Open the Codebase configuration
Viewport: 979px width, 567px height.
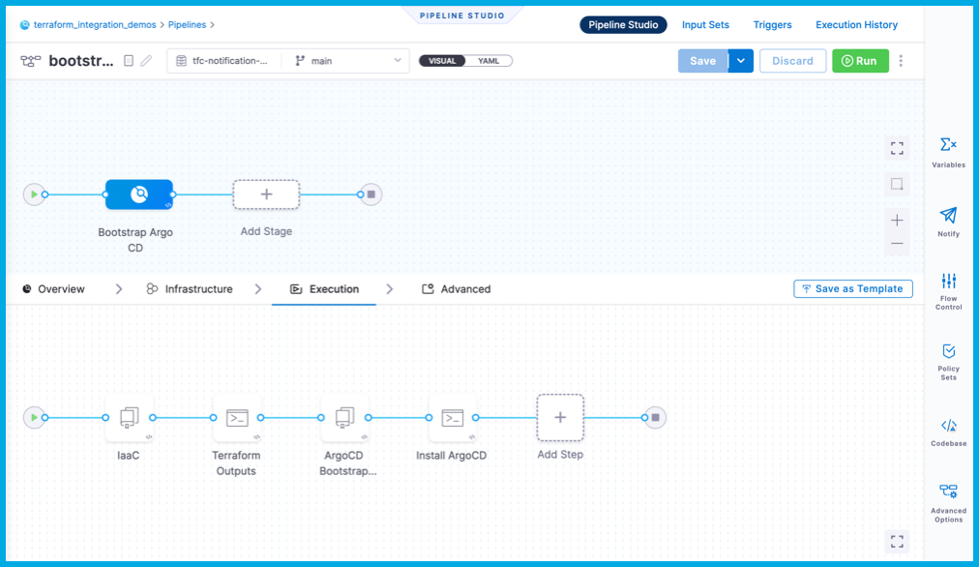[948, 431]
